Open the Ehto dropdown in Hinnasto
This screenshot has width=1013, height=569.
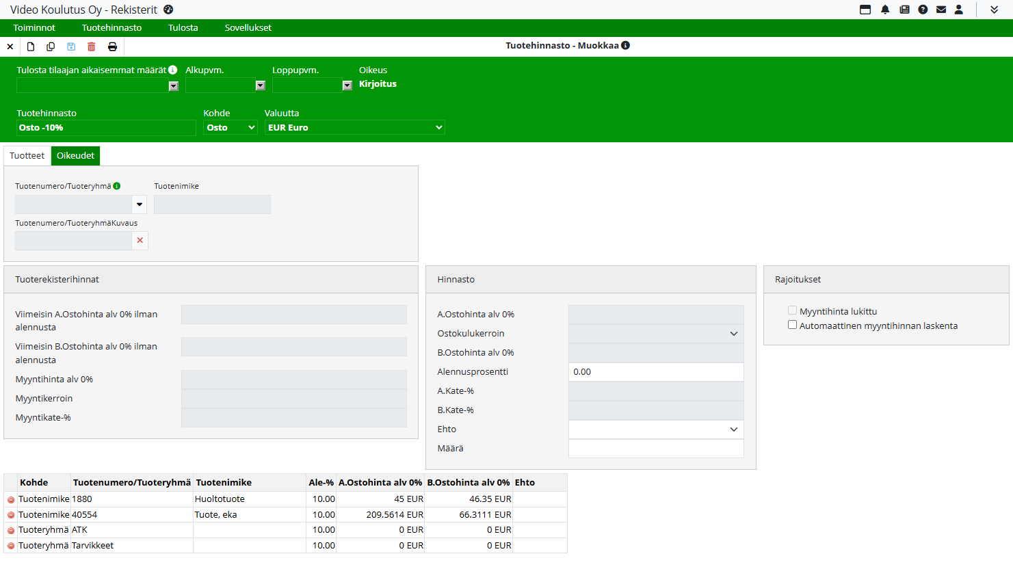[x=656, y=429]
